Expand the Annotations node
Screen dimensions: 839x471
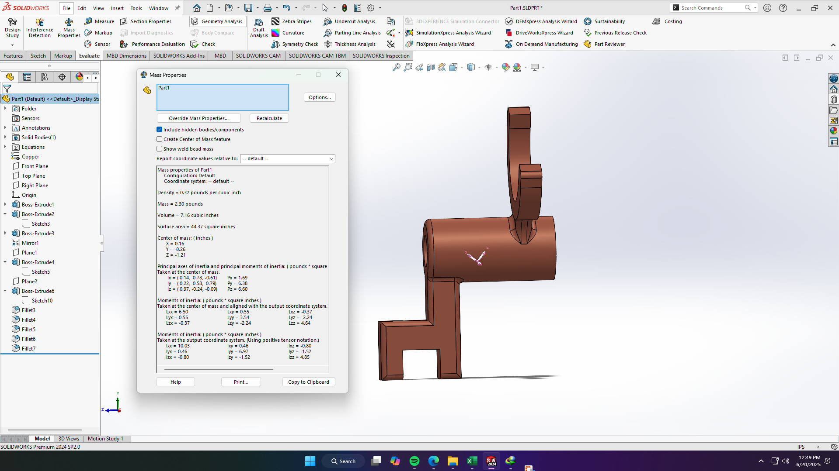click(5, 128)
